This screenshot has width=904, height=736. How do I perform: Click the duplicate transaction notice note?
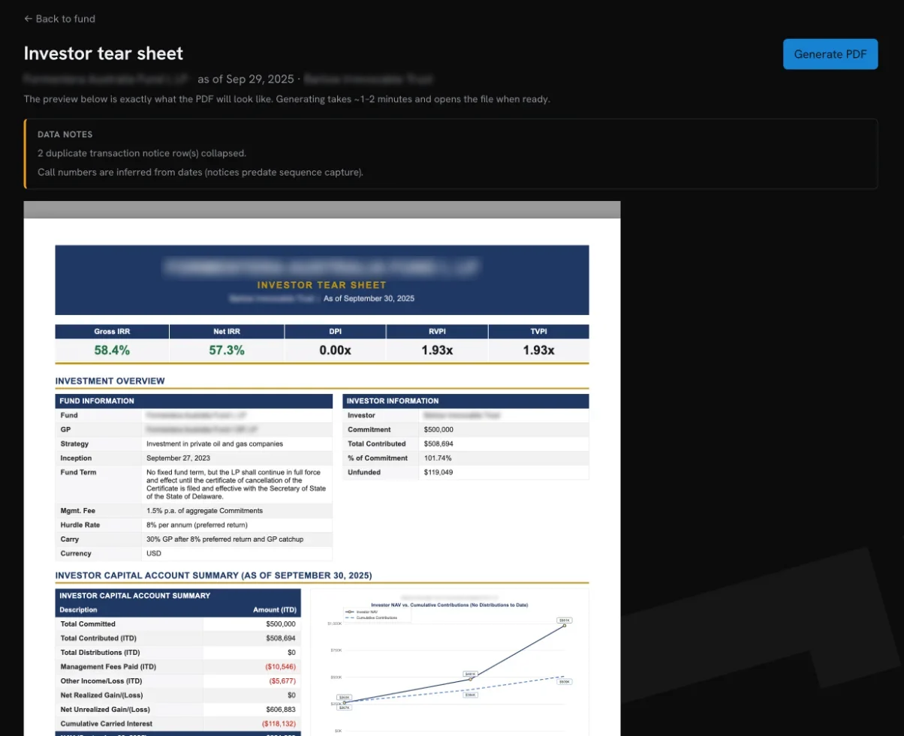point(142,153)
